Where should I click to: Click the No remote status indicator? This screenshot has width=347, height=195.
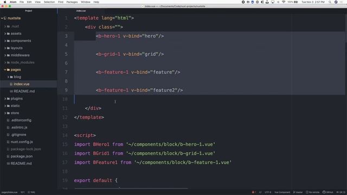pyautogui.click(x=312, y=192)
